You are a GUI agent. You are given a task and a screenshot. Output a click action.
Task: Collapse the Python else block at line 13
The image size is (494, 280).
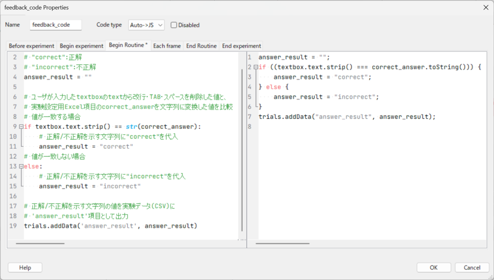21,167
